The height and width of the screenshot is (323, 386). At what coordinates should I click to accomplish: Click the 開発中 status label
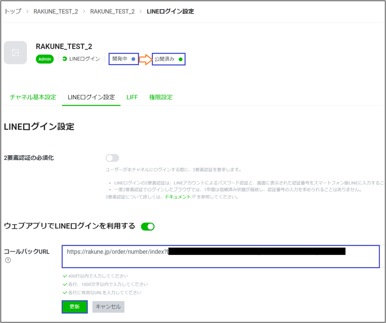coord(120,59)
